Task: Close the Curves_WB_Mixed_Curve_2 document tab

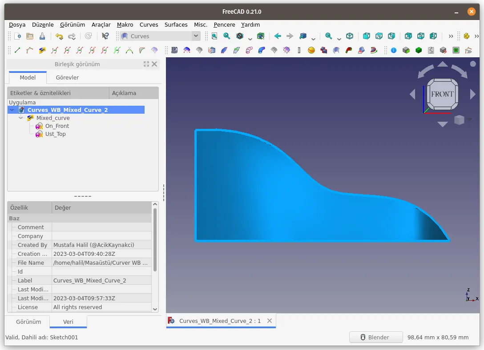Action: [270, 321]
